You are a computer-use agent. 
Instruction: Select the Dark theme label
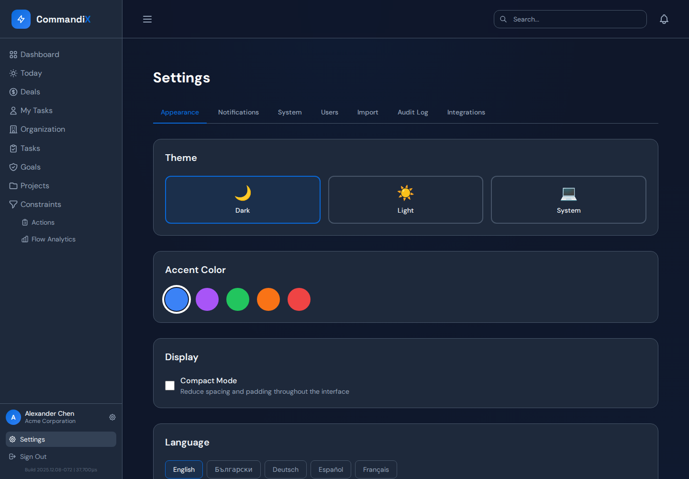point(243,210)
